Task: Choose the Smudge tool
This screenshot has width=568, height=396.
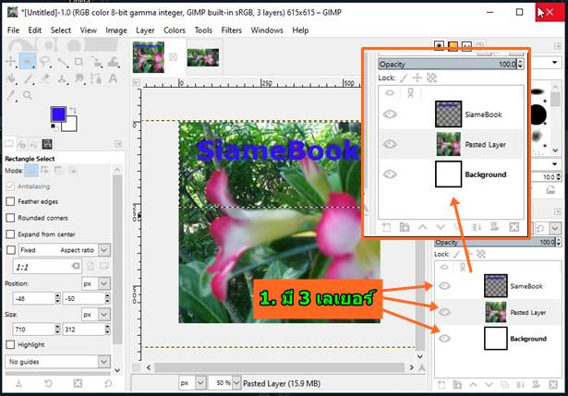Action: click(79, 78)
